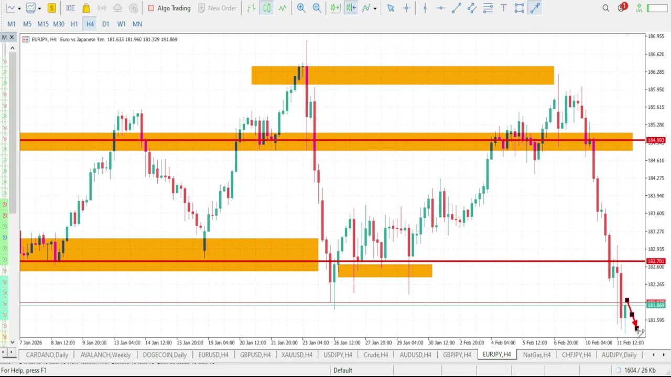Open the indicators list icon

tap(366, 8)
